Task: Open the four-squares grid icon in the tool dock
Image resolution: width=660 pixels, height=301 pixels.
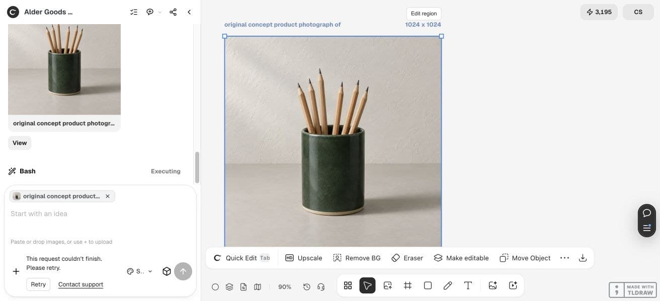Action: click(x=348, y=285)
